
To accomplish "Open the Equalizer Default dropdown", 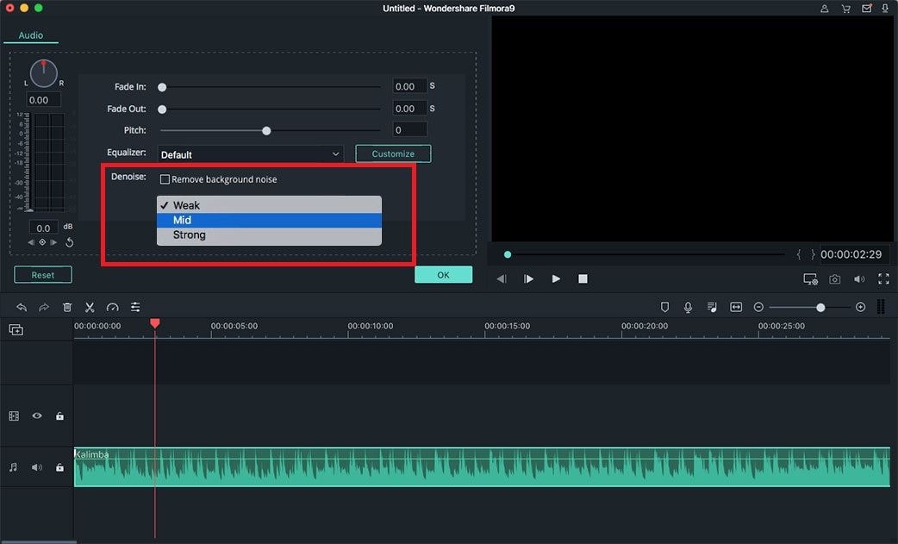I will [x=250, y=154].
